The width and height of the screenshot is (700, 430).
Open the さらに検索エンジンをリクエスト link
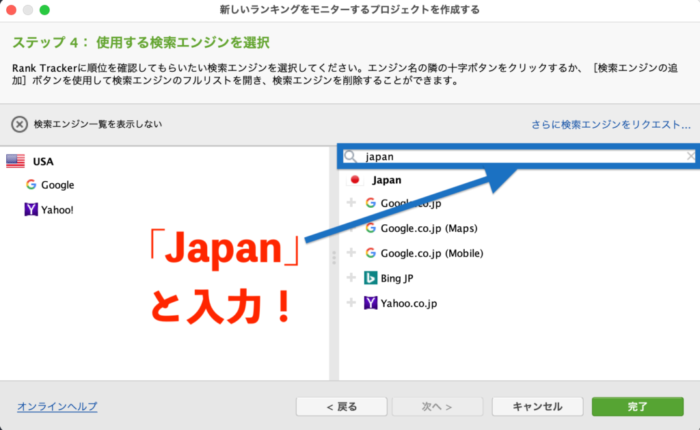point(610,124)
